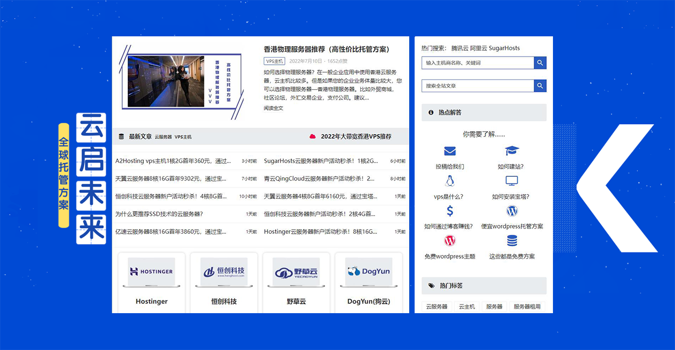
Task: Click the DogYun(狗云) name label
Action: point(369,301)
